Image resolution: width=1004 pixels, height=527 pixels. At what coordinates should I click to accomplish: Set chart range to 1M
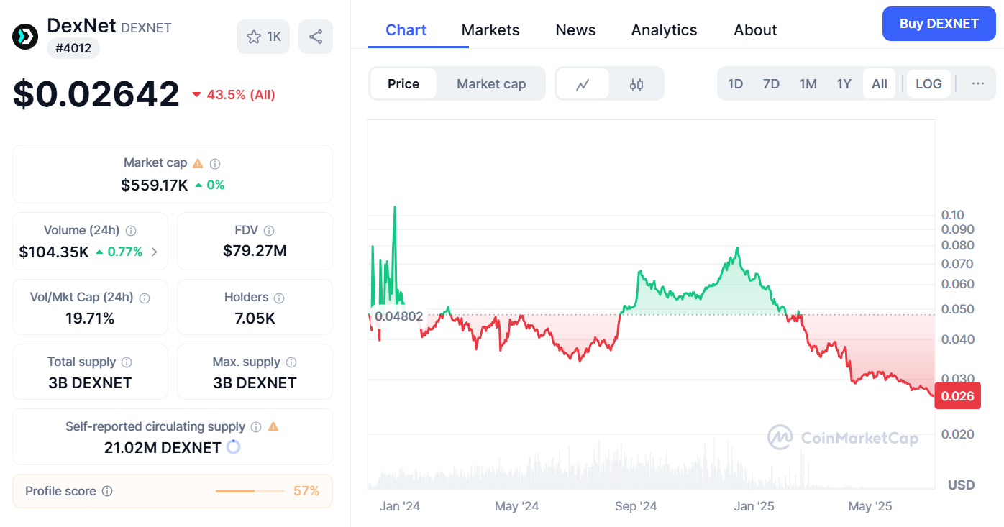click(808, 84)
